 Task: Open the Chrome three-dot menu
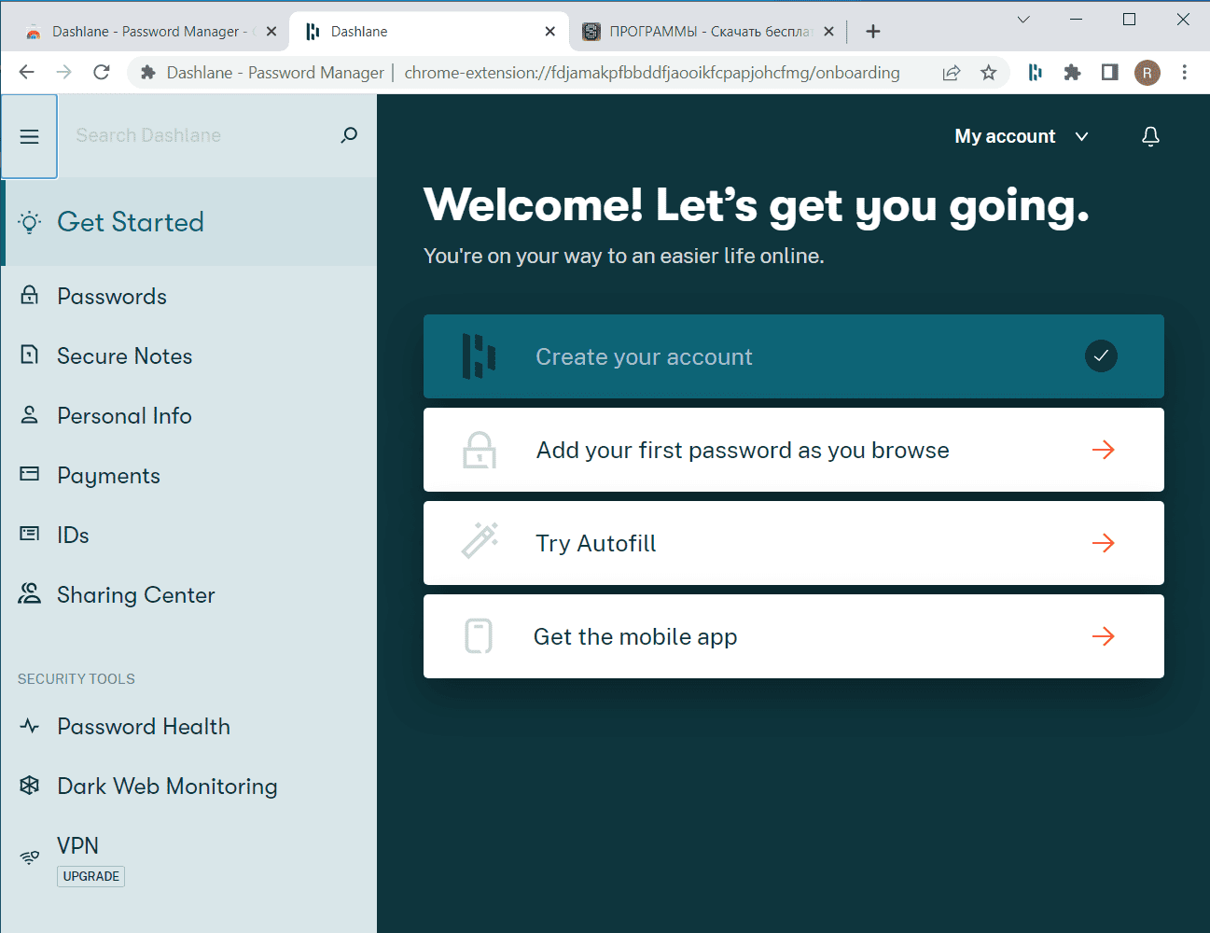(1185, 72)
